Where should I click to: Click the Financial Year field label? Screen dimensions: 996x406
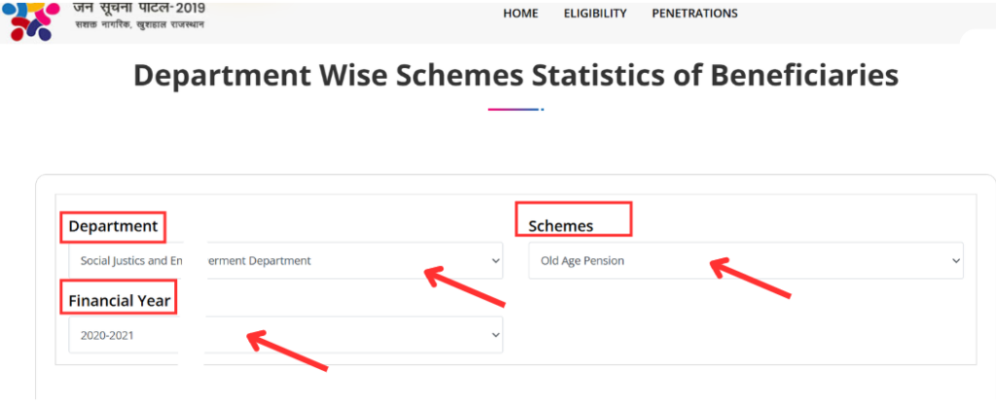120,301
